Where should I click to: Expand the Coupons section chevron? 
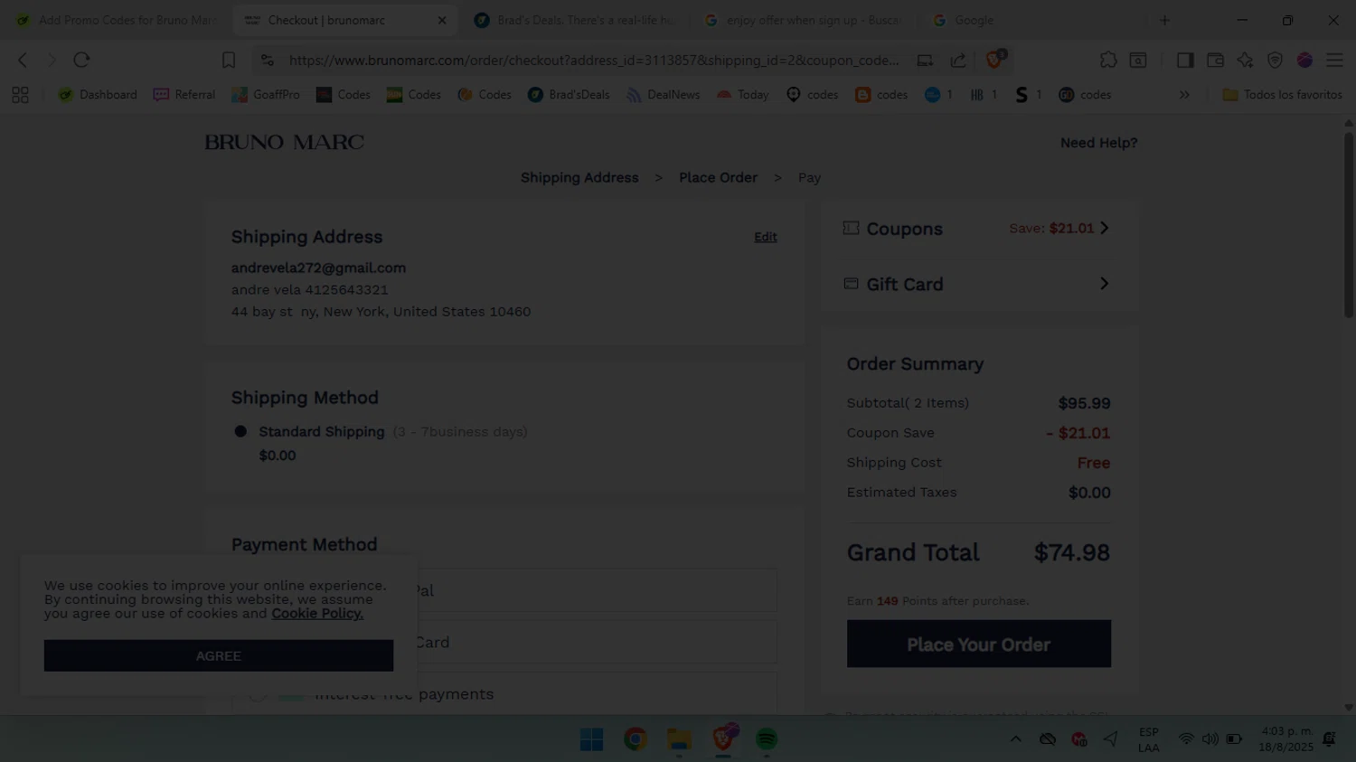tap(1104, 228)
